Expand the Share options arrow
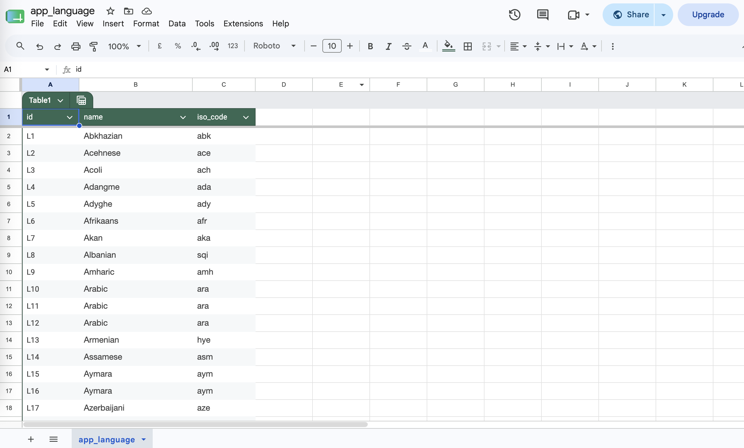The image size is (744, 448). (x=663, y=15)
